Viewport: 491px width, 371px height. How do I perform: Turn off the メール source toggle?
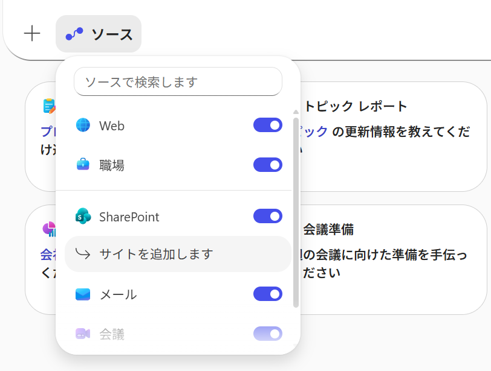(267, 294)
